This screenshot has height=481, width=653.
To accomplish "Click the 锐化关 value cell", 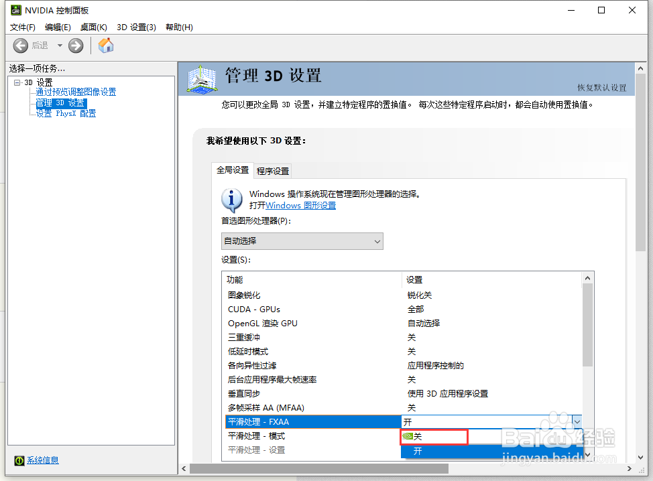I will [420, 295].
